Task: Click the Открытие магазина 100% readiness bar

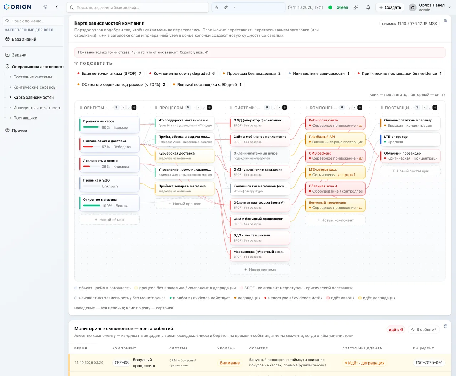Action: 92,205
